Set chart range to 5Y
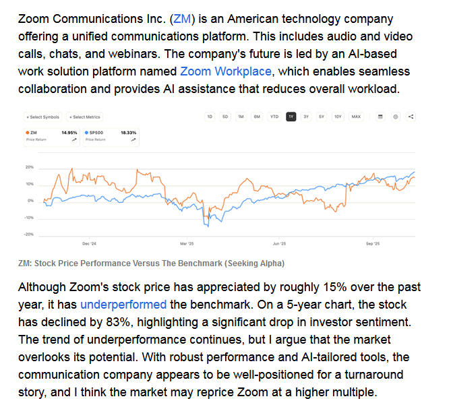 point(322,117)
